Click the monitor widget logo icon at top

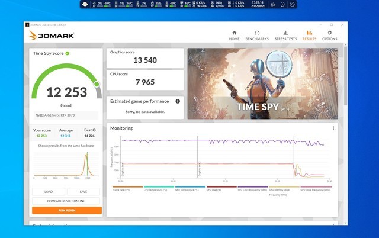[x=85, y=4]
